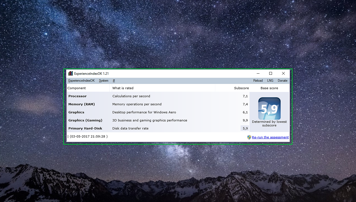Select the Graphics (Gaming) row

[158, 120]
